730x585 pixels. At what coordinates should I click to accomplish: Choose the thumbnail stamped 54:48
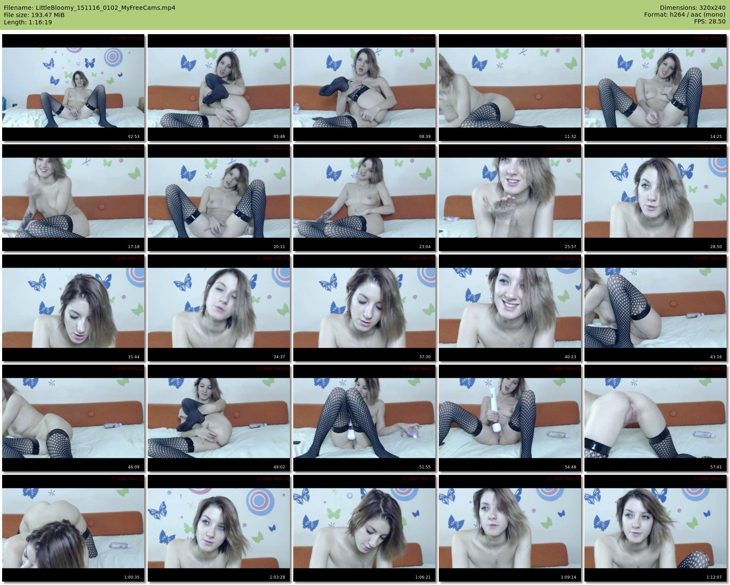pos(510,418)
